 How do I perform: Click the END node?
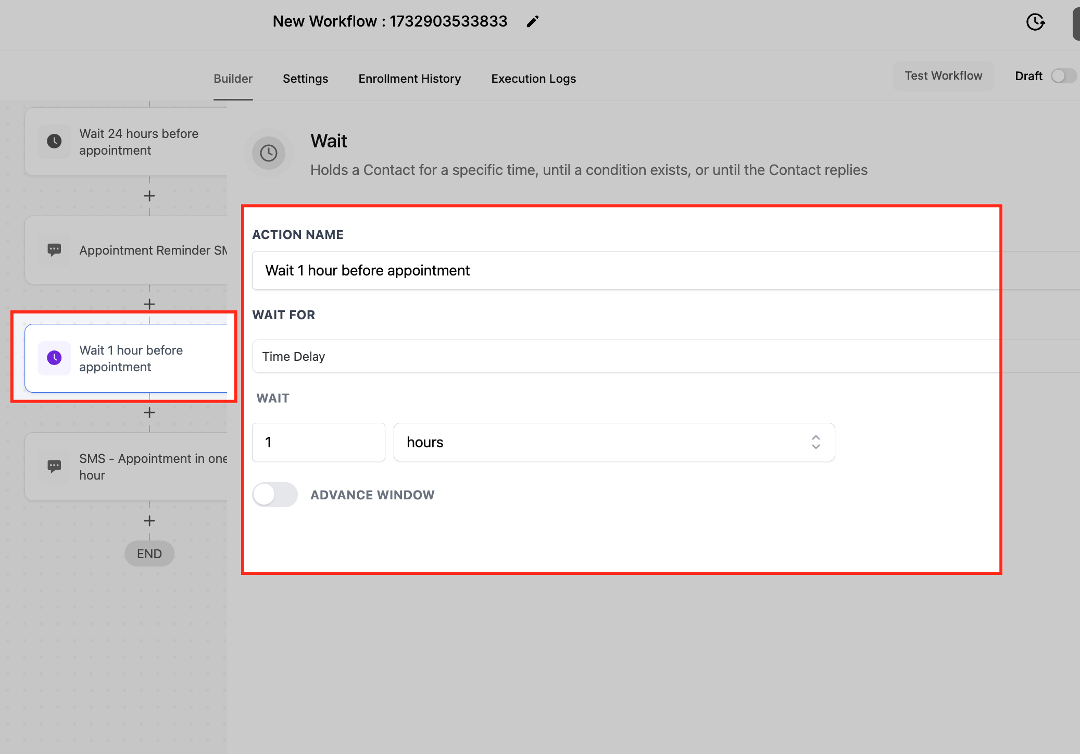(149, 554)
